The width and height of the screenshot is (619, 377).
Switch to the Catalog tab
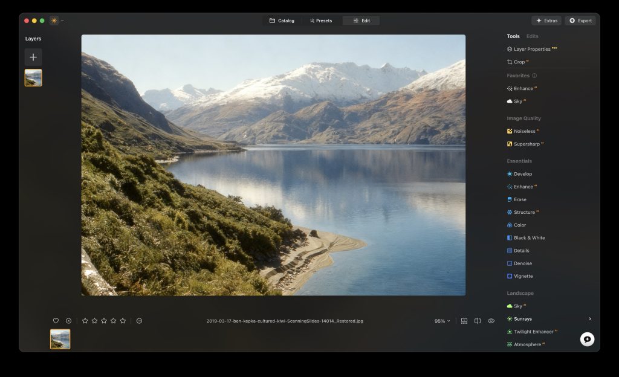point(282,20)
